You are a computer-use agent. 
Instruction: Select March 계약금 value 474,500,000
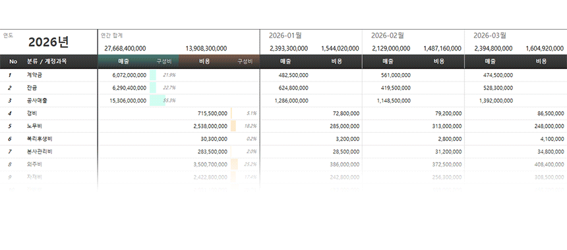tap(498, 75)
